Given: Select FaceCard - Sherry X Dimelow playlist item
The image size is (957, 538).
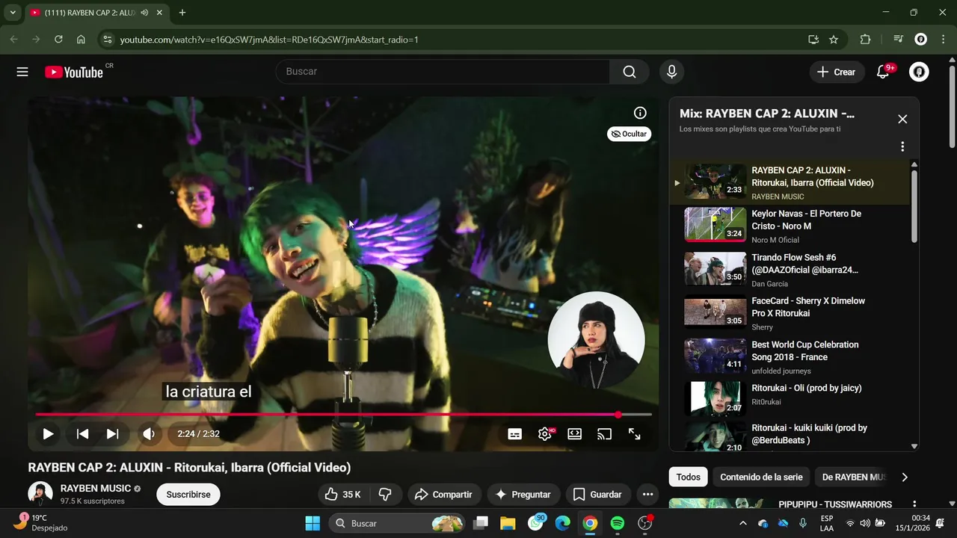Looking at the screenshot, I should (x=790, y=313).
